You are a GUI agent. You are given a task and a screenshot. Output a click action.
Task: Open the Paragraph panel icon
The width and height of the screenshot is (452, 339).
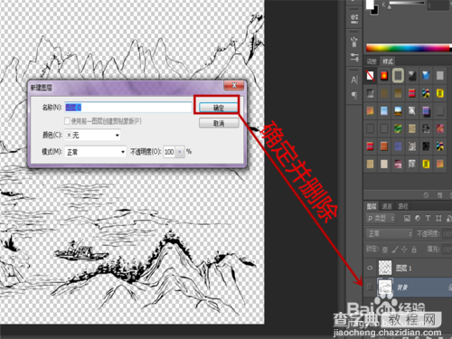(x=354, y=95)
